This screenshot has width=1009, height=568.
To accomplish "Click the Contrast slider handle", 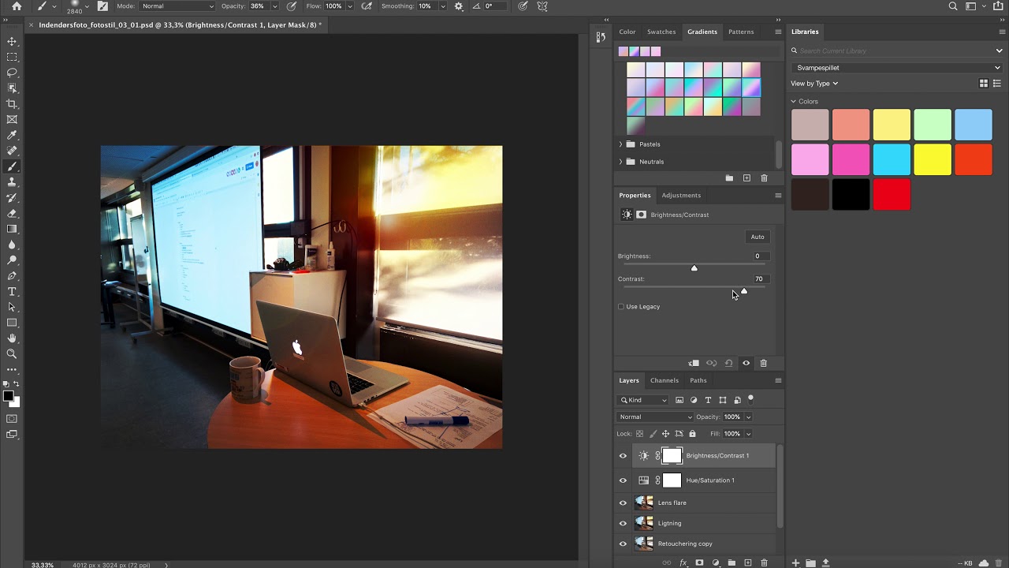I will (x=743, y=291).
